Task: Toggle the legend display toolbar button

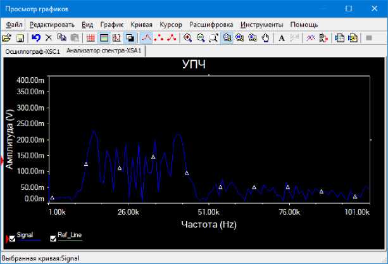Action: (104, 38)
